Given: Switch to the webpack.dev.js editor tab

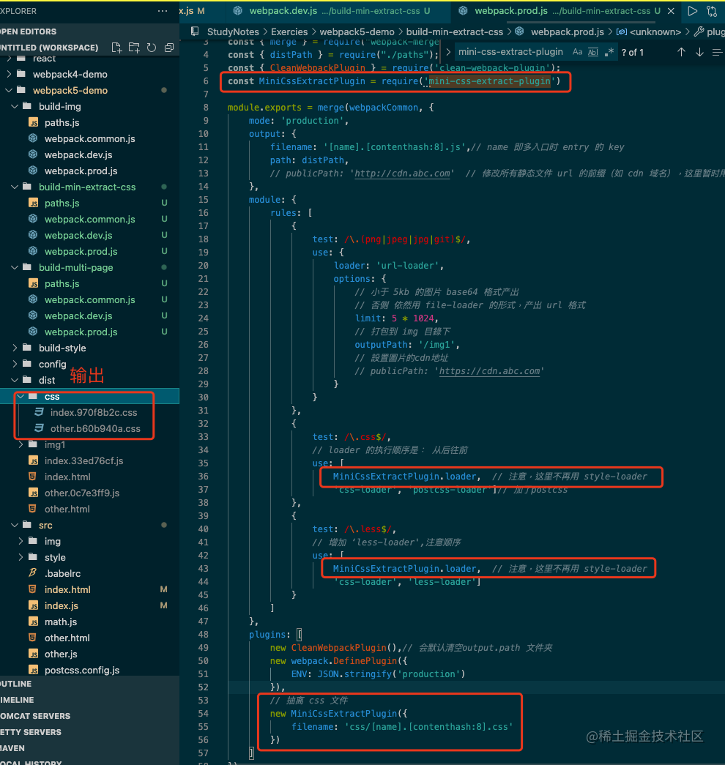Looking at the screenshot, I should (x=283, y=11).
